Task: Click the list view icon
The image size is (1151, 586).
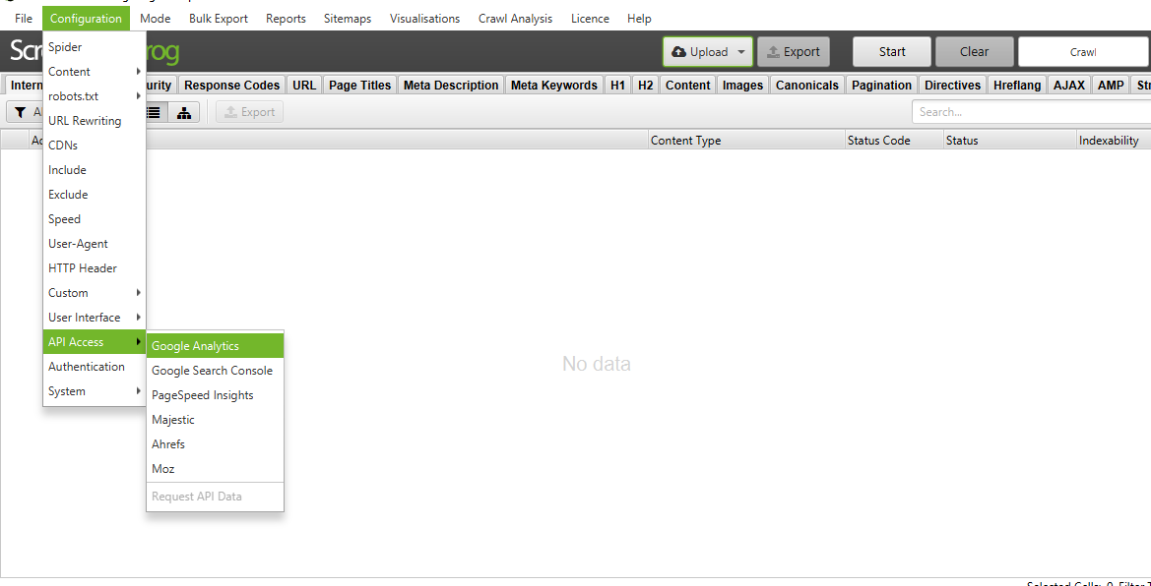Action: (155, 112)
